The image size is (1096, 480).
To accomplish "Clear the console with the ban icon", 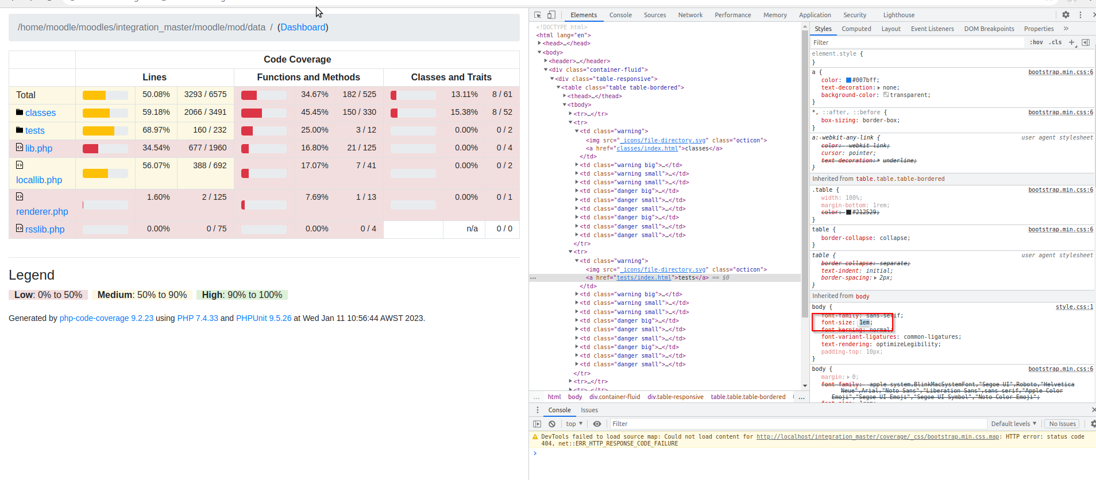I will coord(552,424).
